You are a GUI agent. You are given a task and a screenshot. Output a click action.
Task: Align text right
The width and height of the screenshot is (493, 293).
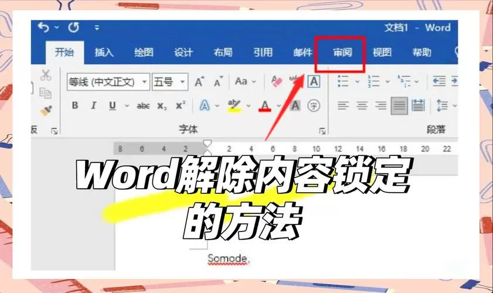[x=380, y=105]
